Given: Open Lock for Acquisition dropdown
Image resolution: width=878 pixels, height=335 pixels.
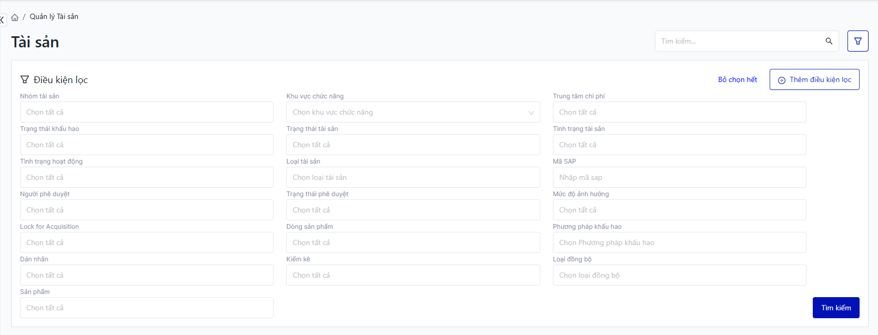Looking at the screenshot, I should click(x=146, y=242).
